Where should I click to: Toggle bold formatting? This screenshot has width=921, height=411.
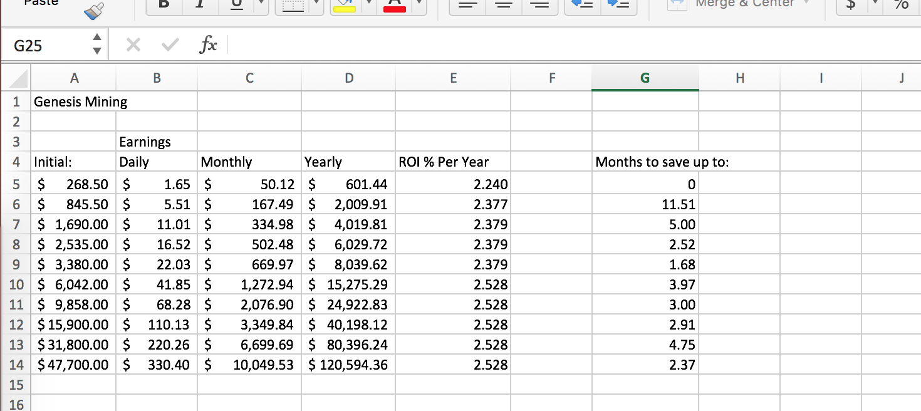tap(163, 4)
